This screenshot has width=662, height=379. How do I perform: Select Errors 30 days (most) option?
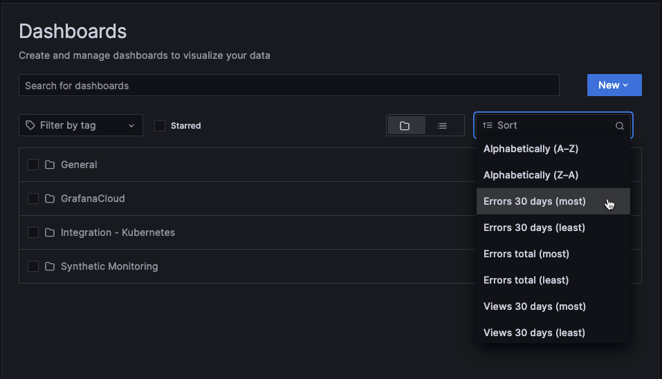535,201
